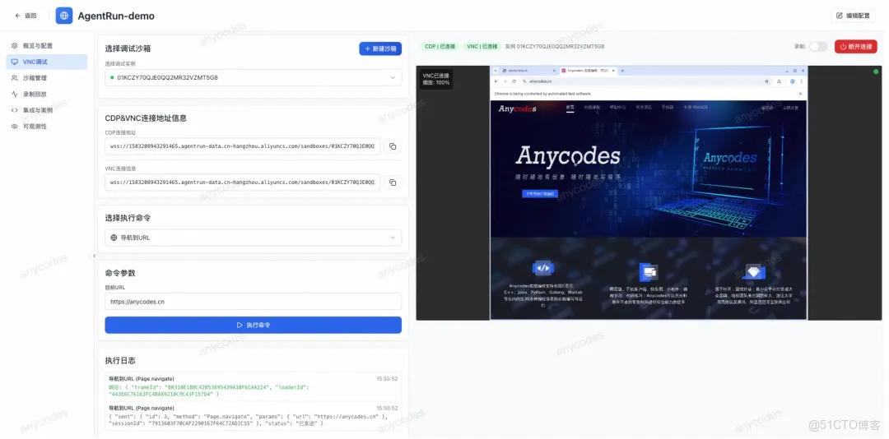Run the command with 执行命令
The height and width of the screenshot is (439, 889).
(253, 326)
